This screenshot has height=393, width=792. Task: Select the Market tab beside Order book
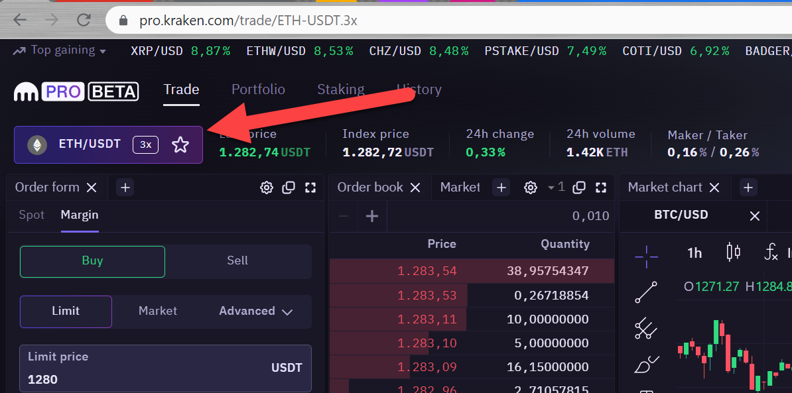[460, 188]
